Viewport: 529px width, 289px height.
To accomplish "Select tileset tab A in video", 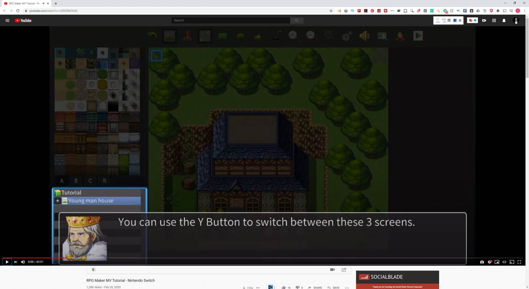I will pos(62,181).
